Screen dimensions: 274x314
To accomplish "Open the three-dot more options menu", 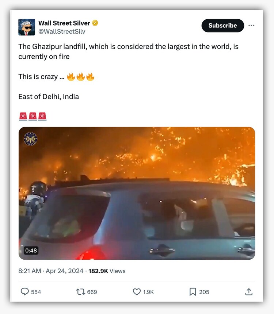I will pyautogui.click(x=251, y=26).
